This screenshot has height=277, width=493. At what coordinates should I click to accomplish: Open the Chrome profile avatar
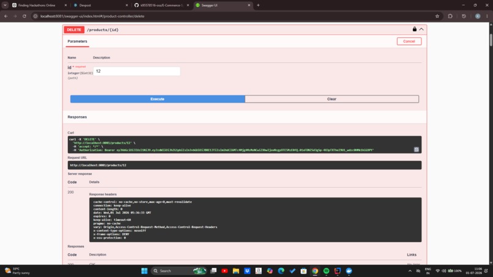[x=478, y=16]
